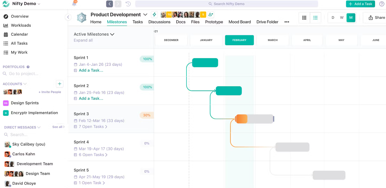The image size is (386, 188).
Task: Click the green Add a Task button
Action: (360, 4)
